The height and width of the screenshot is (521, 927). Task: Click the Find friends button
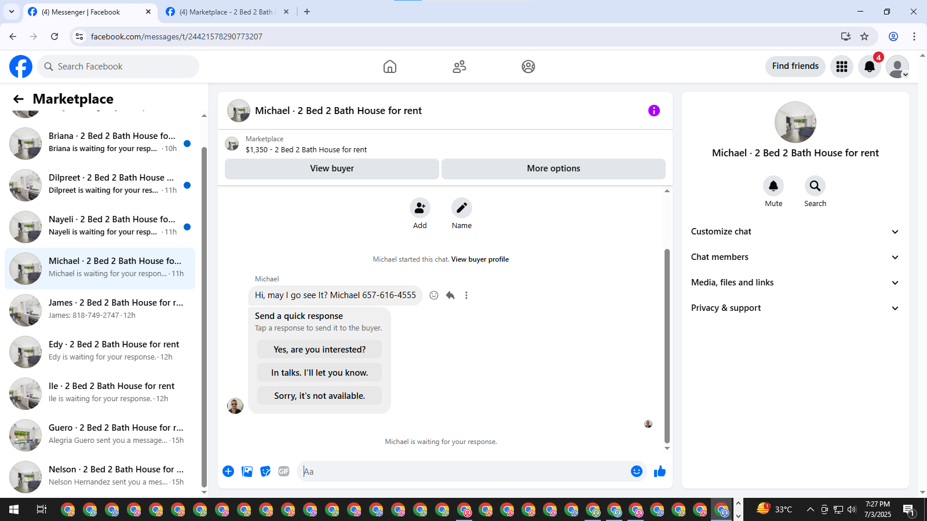[x=795, y=66]
